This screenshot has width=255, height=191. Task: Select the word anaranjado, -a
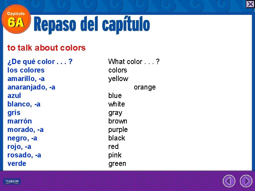coord(32,87)
